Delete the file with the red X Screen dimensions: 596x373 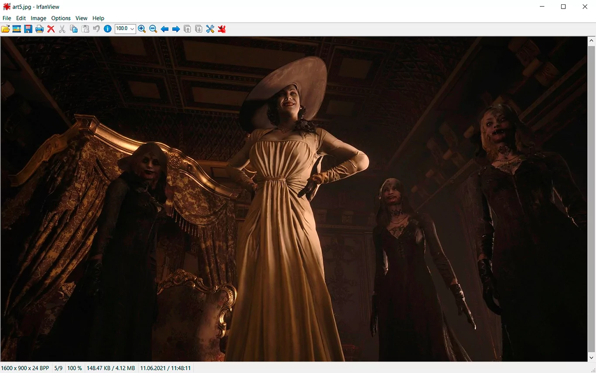coord(51,29)
